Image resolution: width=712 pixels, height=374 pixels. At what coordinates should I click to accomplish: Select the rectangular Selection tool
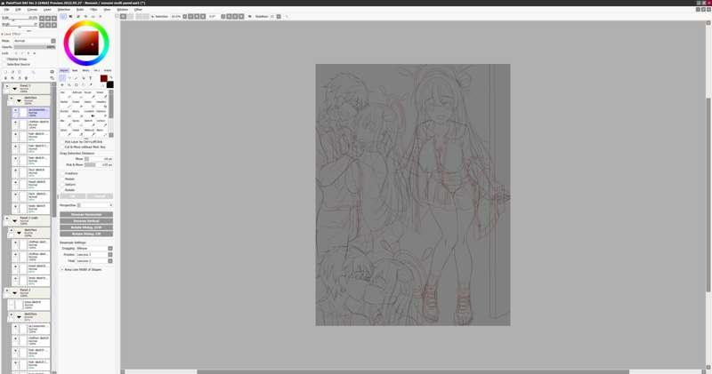pos(62,78)
